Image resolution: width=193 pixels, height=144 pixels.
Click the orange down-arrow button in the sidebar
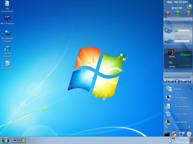pos(188,13)
